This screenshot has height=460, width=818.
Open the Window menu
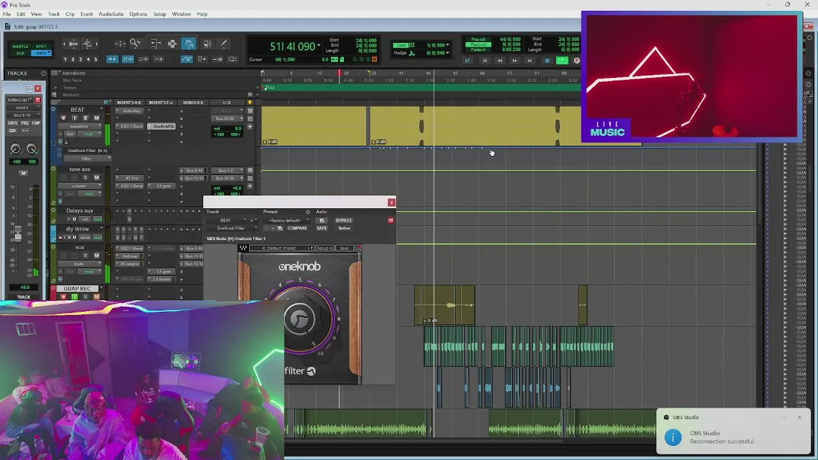181,14
